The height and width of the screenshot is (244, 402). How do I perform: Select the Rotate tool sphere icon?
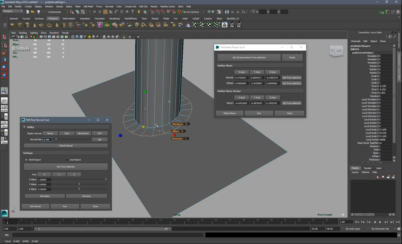click(4, 68)
